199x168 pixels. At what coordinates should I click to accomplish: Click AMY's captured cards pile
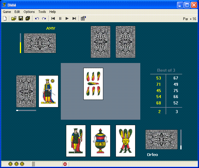click(x=40, y=43)
